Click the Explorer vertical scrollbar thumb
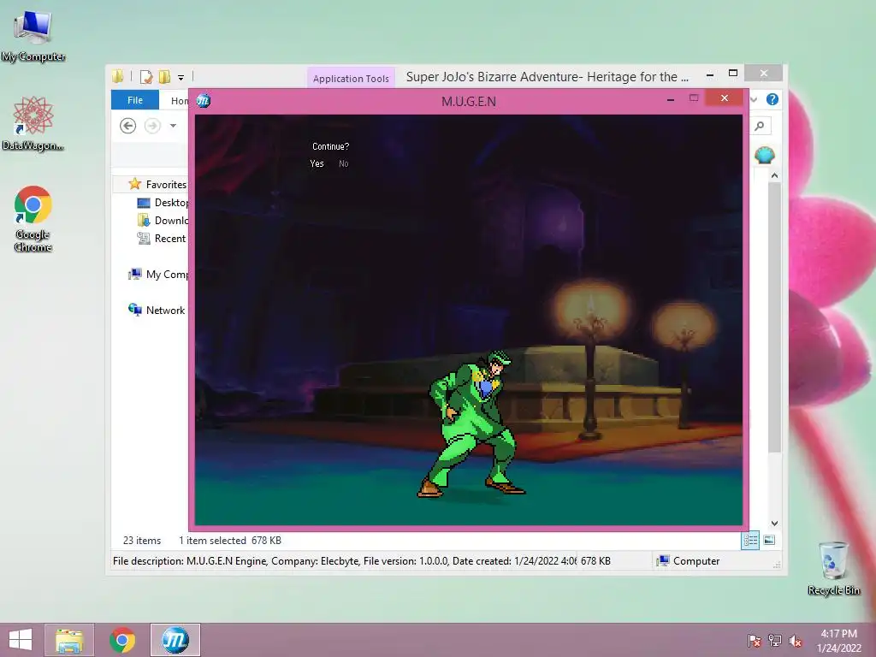Image resolution: width=876 pixels, height=657 pixels. pyautogui.click(x=774, y=317)
